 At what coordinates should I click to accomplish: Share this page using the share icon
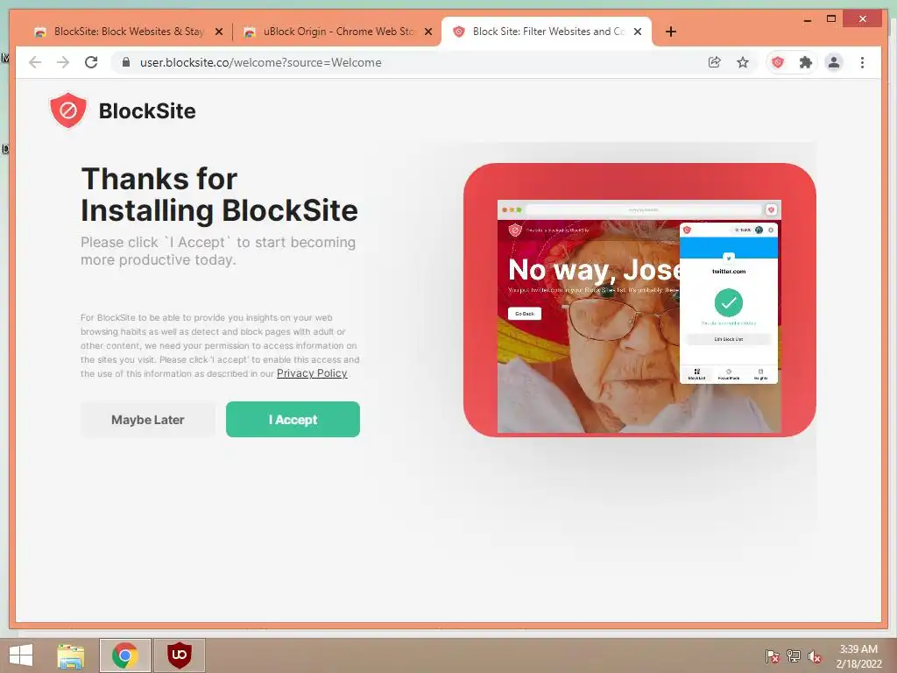[714, 62]
